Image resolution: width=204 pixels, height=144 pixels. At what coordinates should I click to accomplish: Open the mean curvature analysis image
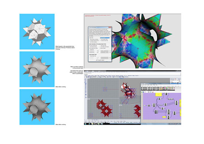[x=133, y=41]
